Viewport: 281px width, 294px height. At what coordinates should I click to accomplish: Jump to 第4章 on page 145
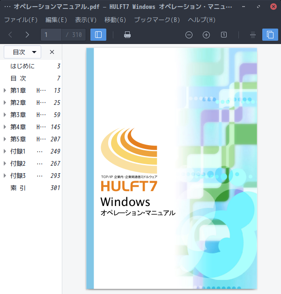point(31,127)
